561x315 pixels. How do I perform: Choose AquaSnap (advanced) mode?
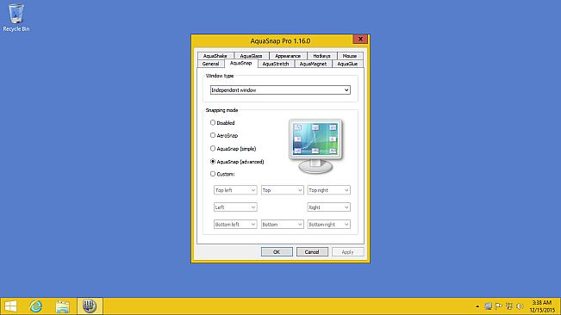pos(237,162)
